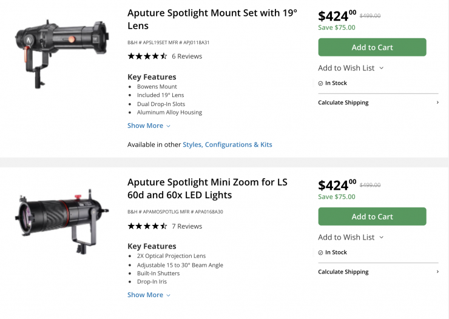This screenshot has width=449, height=319.
Task: Click the In Stock checkmark icon for Mount Set
Action: 321,83
